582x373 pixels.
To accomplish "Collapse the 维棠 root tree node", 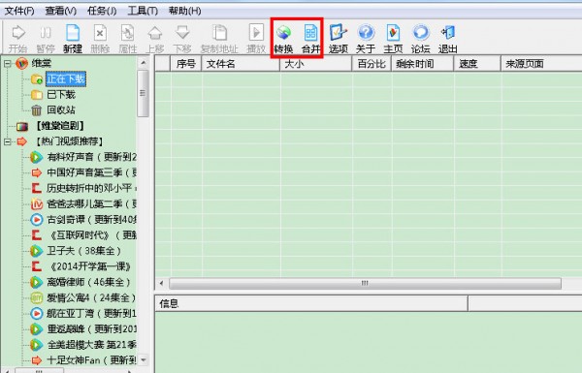I will click(x=8, y=63).
